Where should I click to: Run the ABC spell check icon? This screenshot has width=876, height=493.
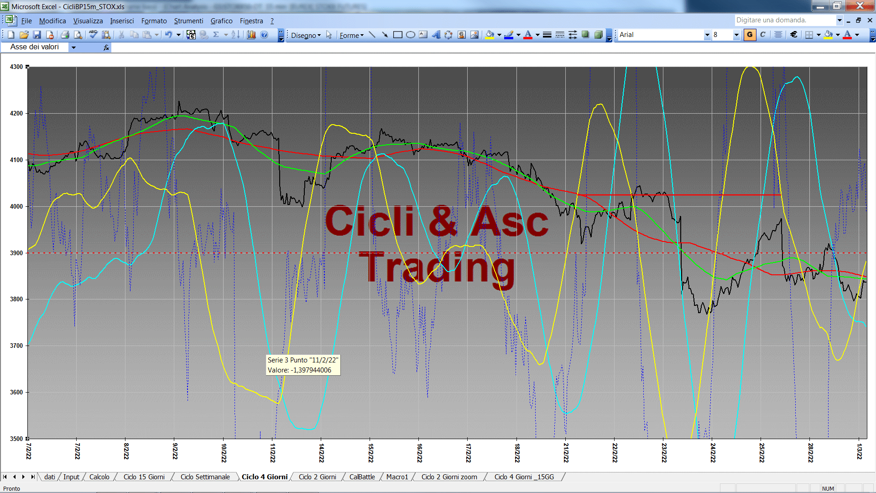(x=93, y=35)
